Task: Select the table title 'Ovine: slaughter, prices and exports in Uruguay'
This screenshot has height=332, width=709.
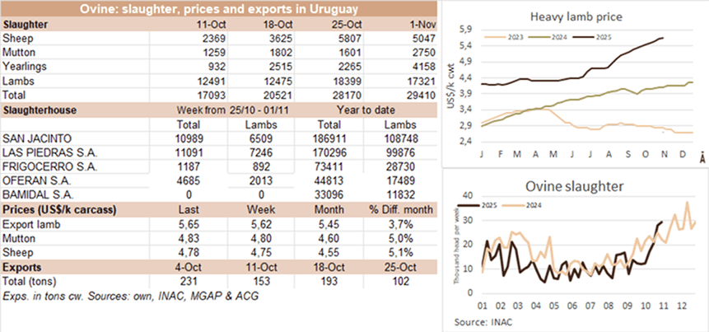Action: coord(220,9)
